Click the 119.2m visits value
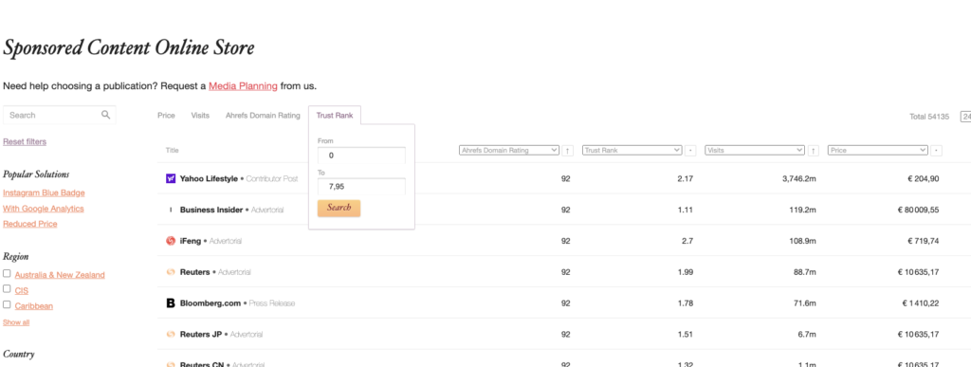971x367 pixels. coord(802,210)
